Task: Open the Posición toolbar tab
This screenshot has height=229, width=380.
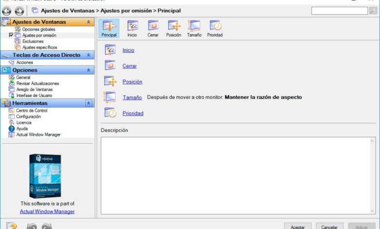Action: (173, 28)
